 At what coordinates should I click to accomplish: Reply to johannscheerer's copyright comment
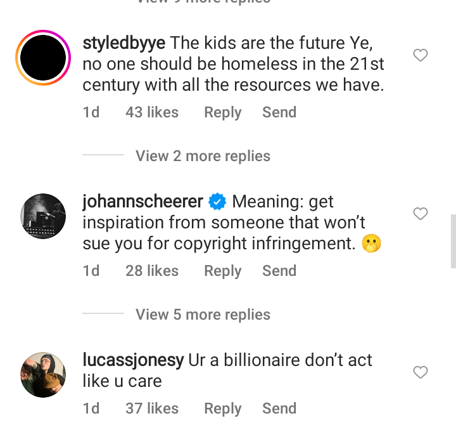pos(222,271)
